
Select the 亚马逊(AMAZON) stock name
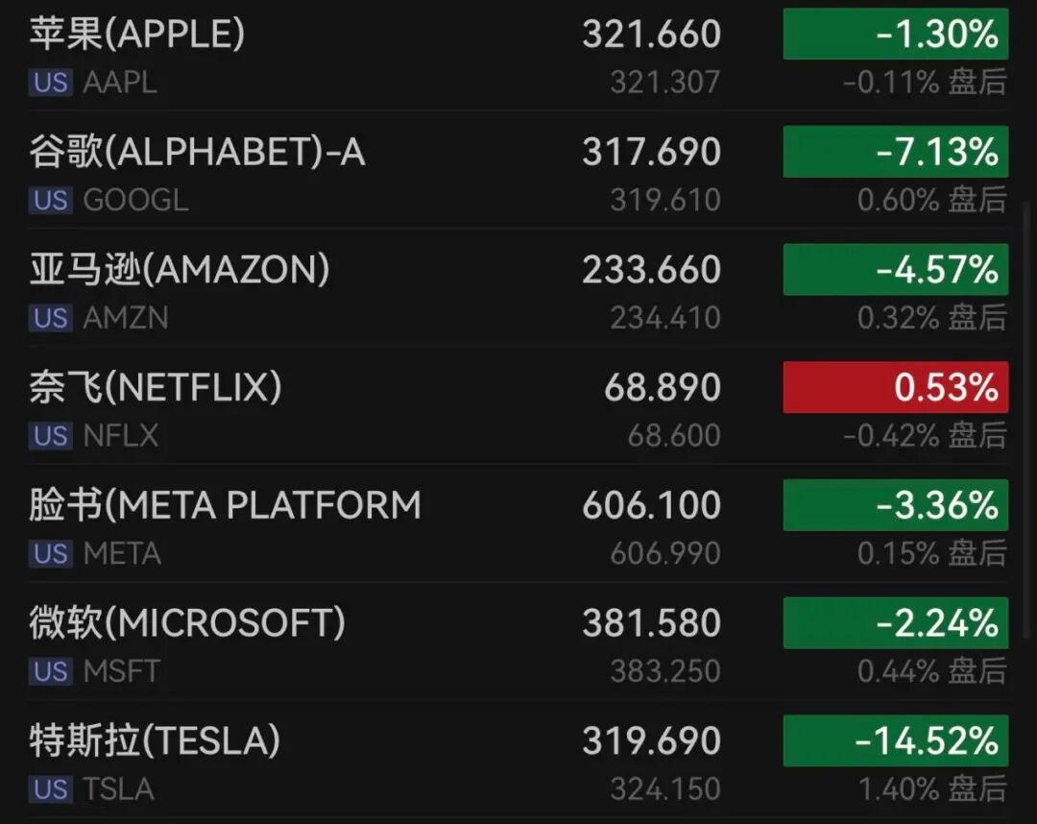[x=180, y=269]
